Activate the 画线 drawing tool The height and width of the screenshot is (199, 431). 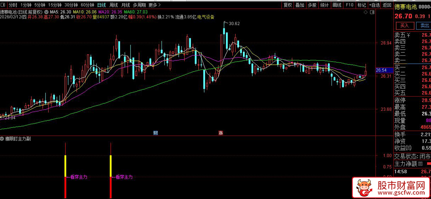(x=337, y=5)
